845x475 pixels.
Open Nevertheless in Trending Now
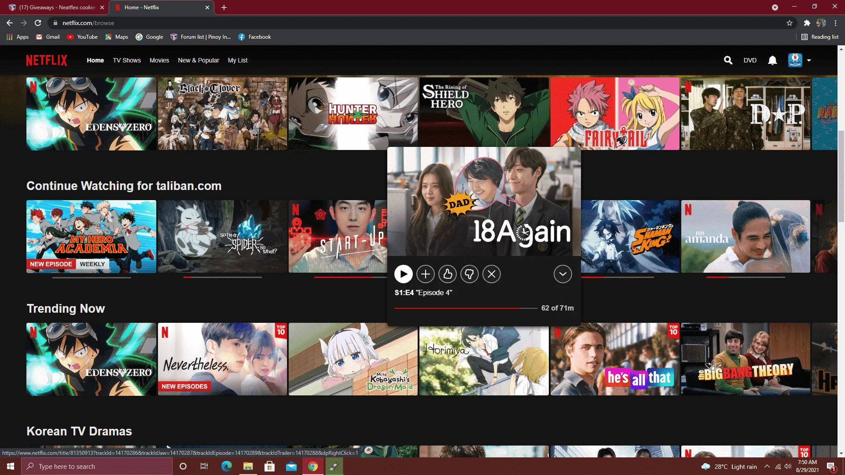click(x=222, y=359)
